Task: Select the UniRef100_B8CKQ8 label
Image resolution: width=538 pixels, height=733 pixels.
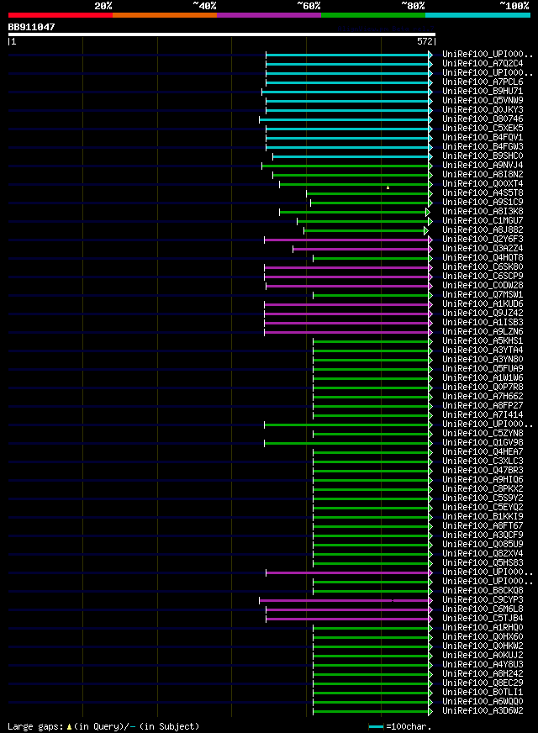Action: 483,591
